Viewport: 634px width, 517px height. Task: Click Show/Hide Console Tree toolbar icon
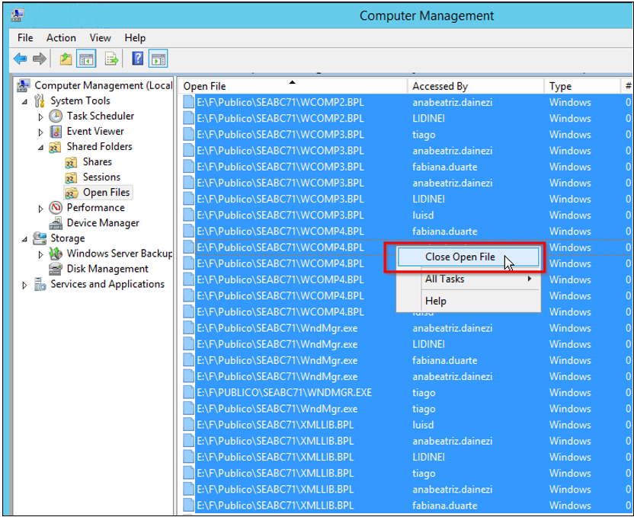coord(86,59)
